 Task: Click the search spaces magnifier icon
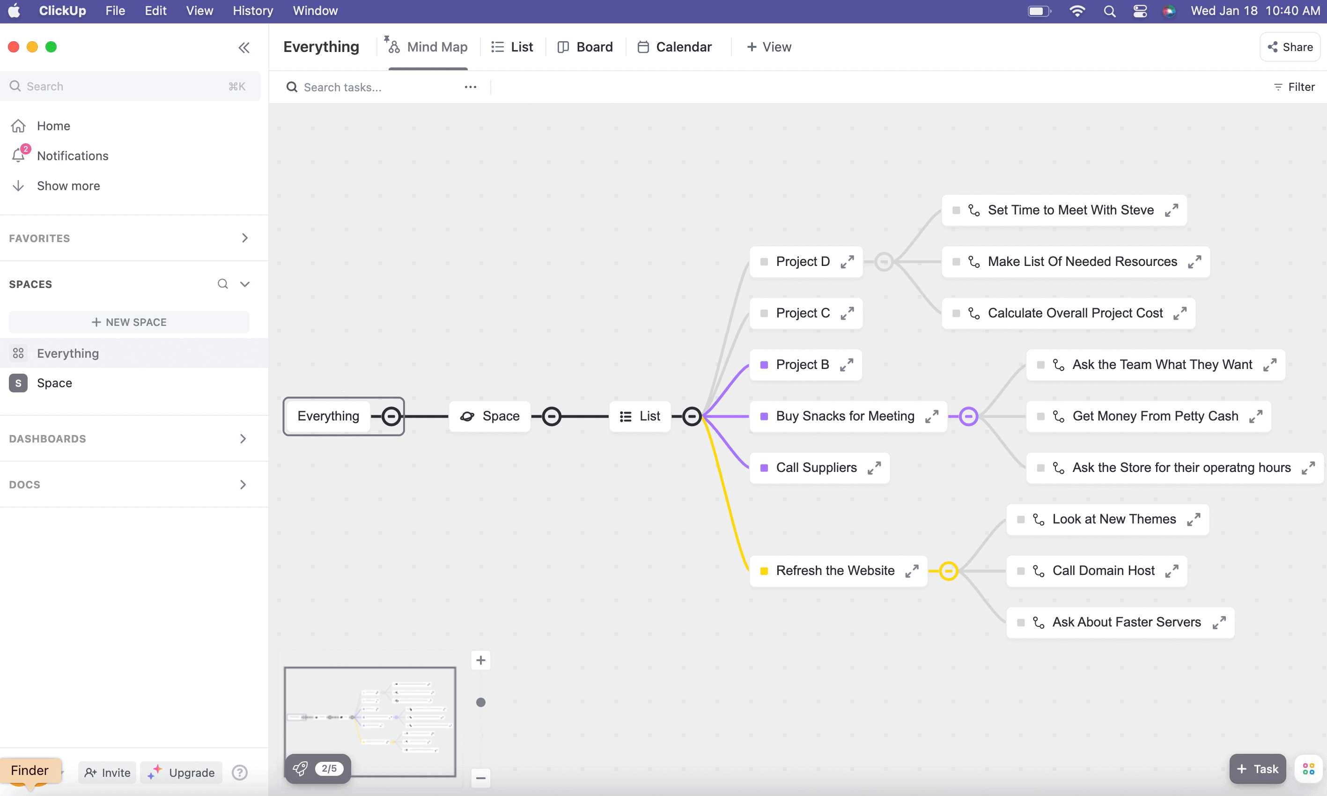point(222,284)
